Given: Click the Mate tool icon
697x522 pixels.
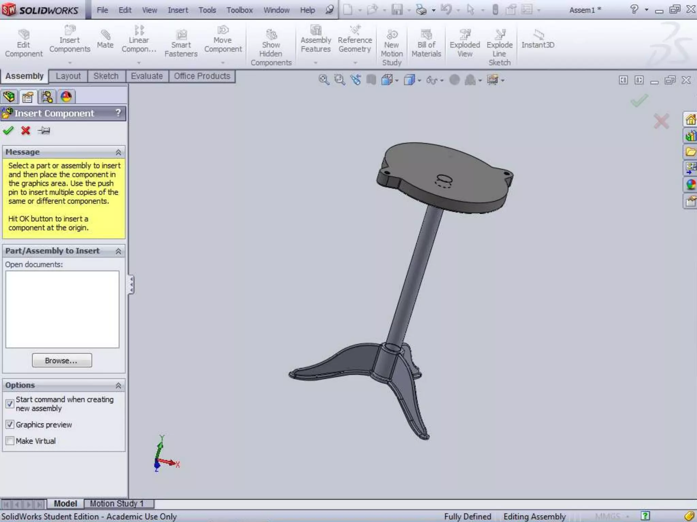Looking at the screenshot, I should click(x=105, y=35).
